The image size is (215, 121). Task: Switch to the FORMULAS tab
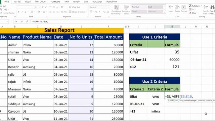point(55,2)
